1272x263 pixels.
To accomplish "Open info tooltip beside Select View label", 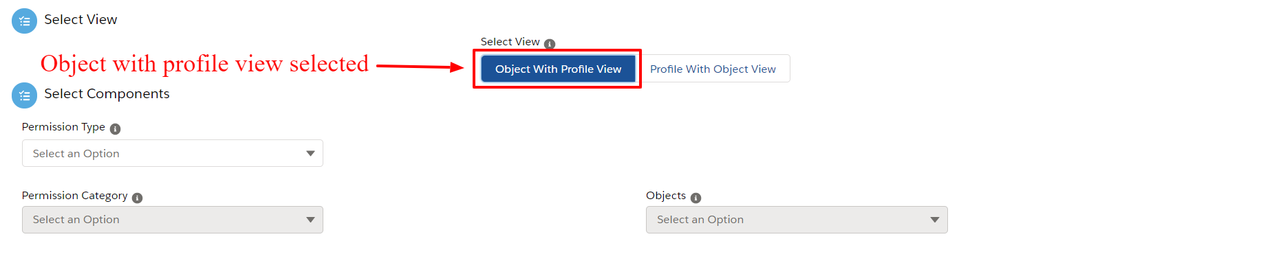I will point(550,44).
